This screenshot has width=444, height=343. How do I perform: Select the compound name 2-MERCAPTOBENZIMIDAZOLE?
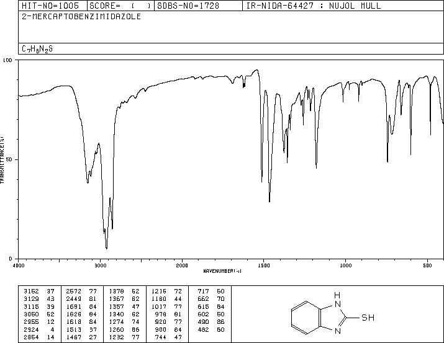[81, 17]
